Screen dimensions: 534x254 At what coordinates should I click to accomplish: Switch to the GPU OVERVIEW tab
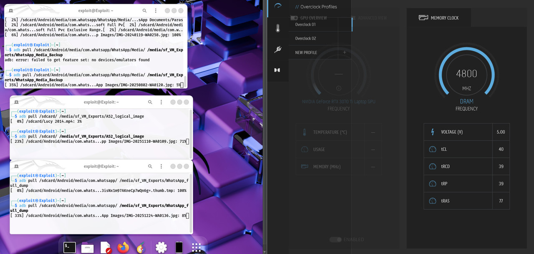click(309, 18)
